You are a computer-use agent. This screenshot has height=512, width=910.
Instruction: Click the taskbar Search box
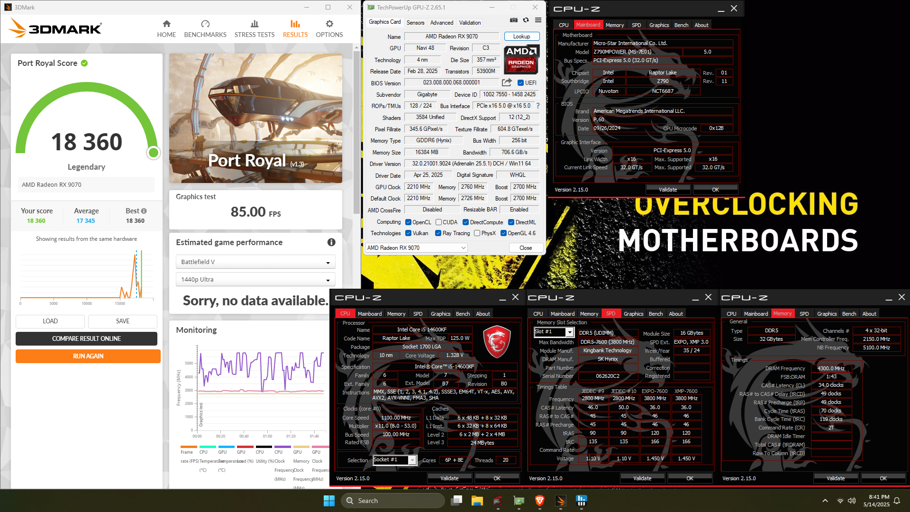click(392, 501)
